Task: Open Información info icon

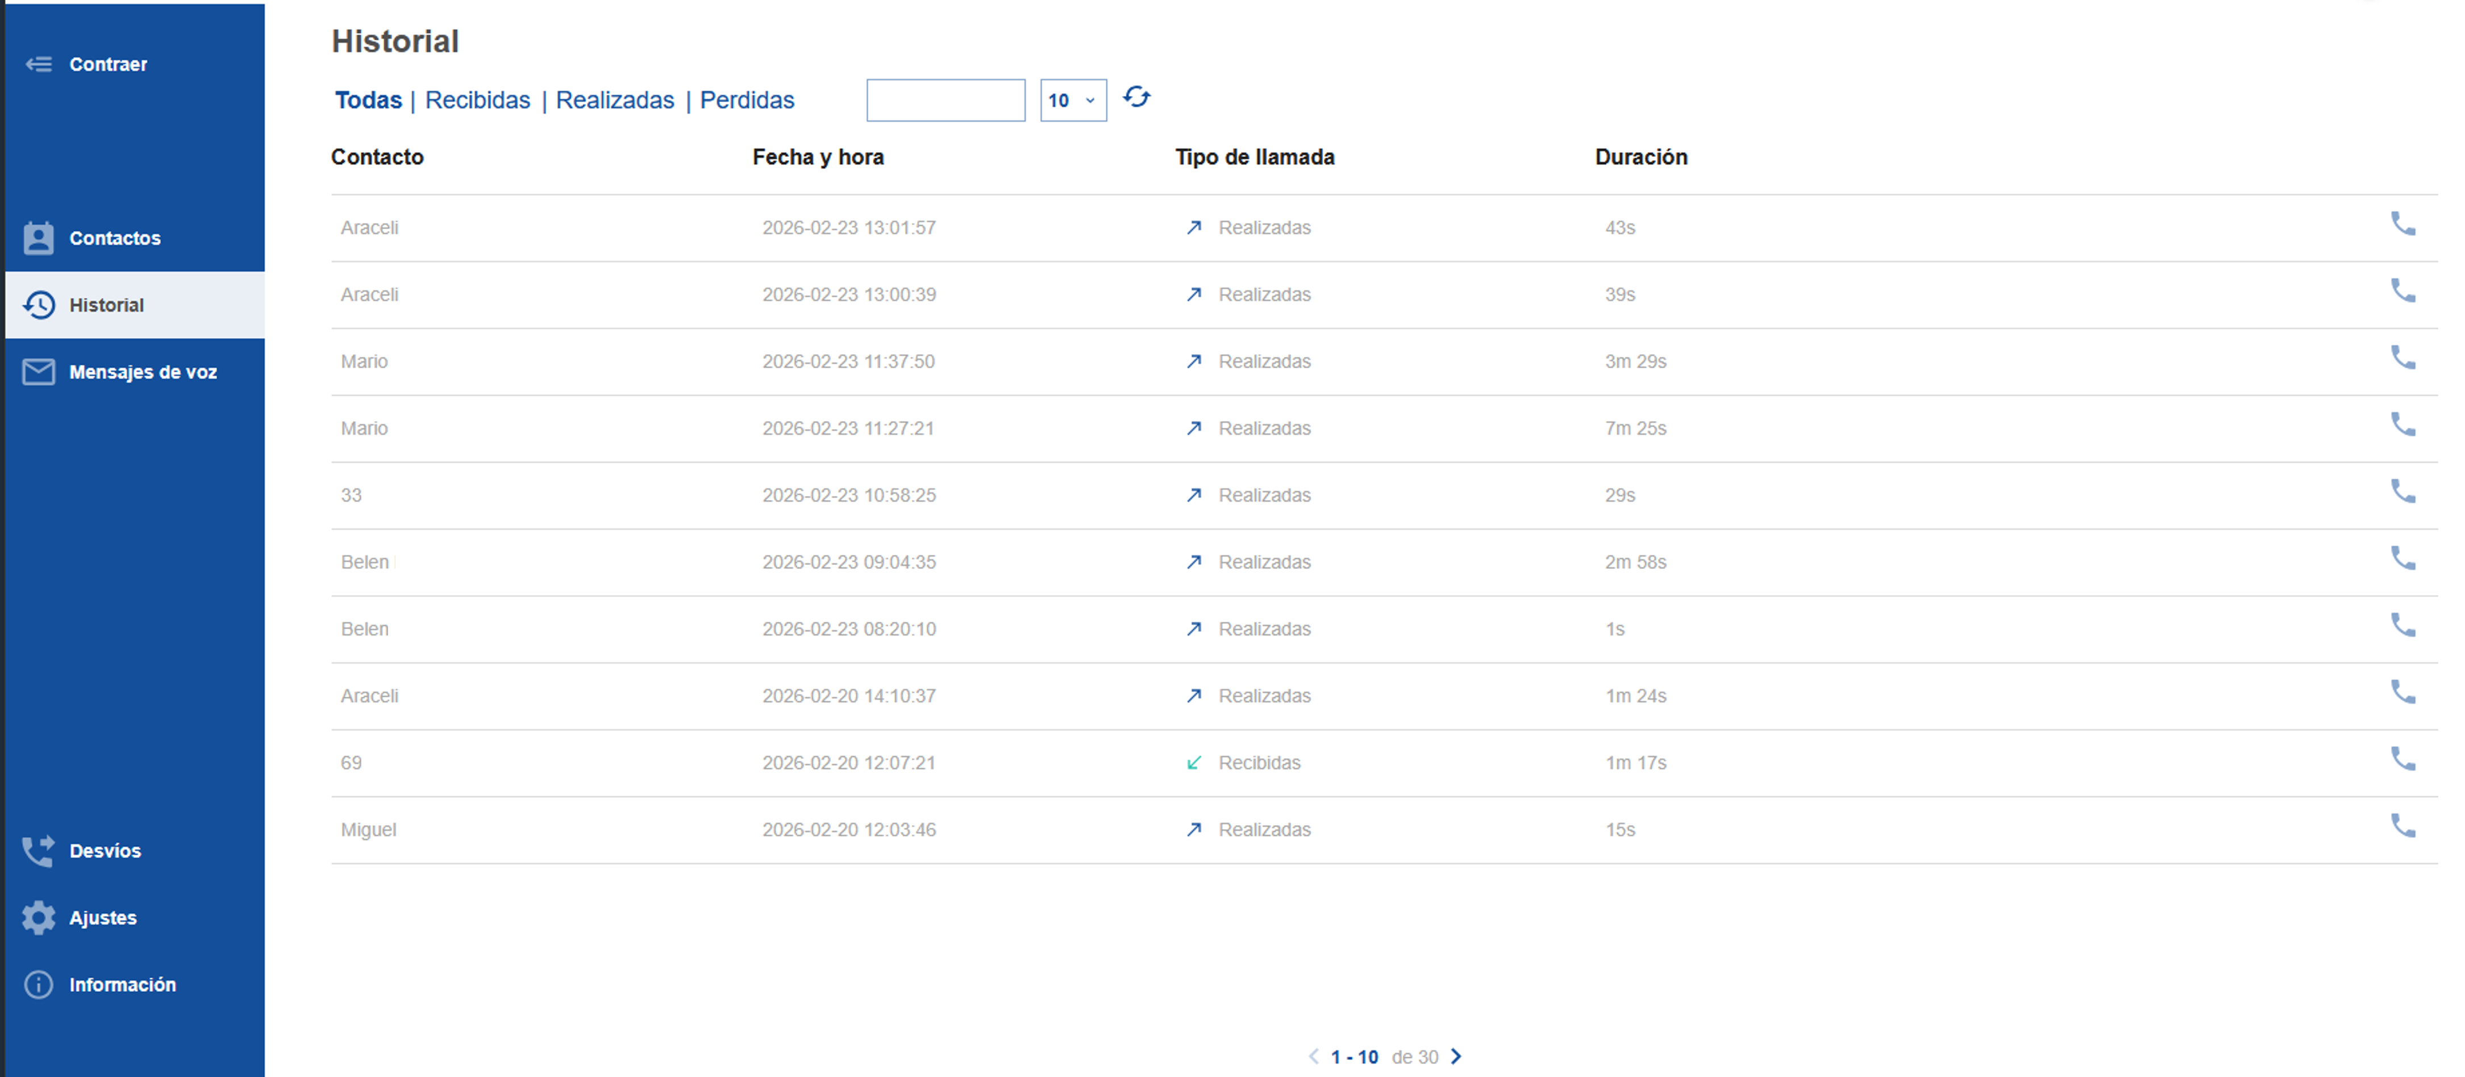Action: point(39,984)
